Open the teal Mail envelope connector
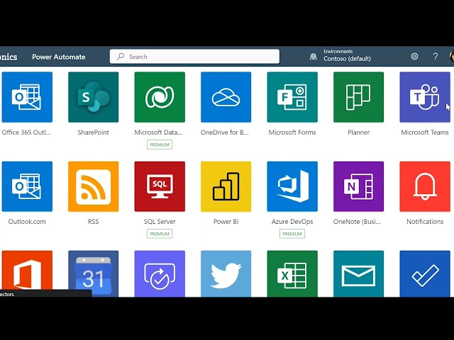454x340 pixels. 358,273
